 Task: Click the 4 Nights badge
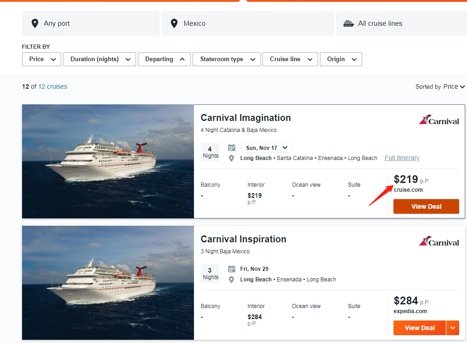tap(210, 152)
